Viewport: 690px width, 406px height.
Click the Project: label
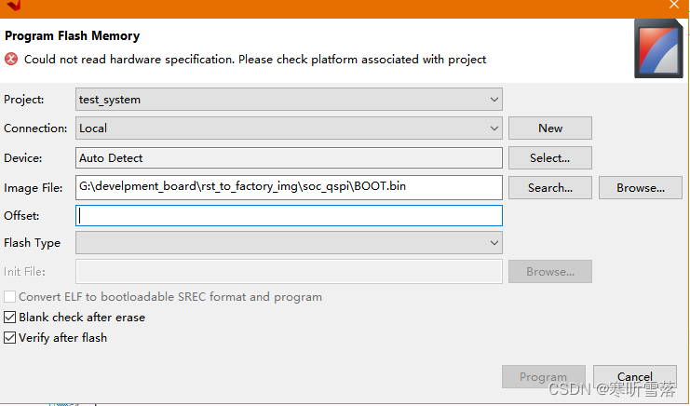click(x=24, y=100)
